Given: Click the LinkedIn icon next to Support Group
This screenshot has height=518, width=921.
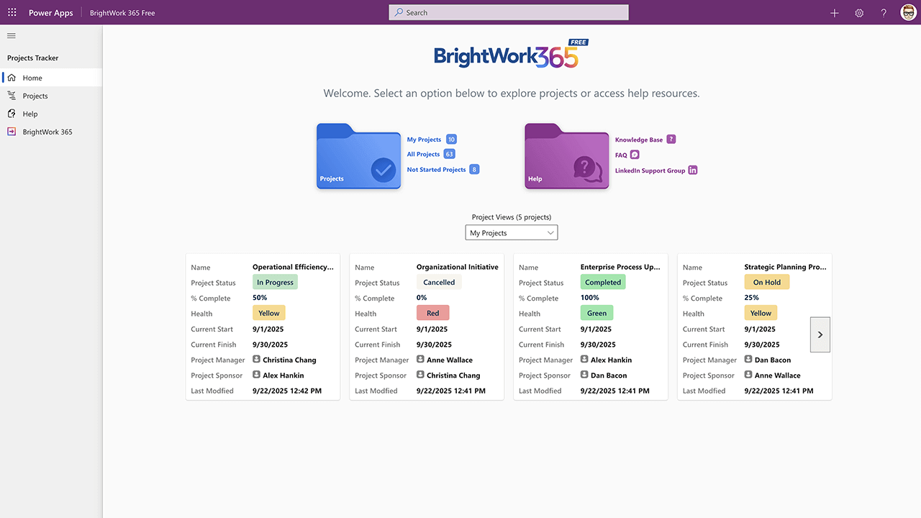Looking at the screenshot, I should (692, 170).
